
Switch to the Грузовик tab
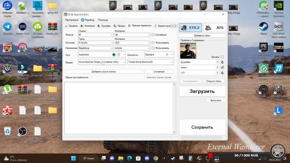104,26
